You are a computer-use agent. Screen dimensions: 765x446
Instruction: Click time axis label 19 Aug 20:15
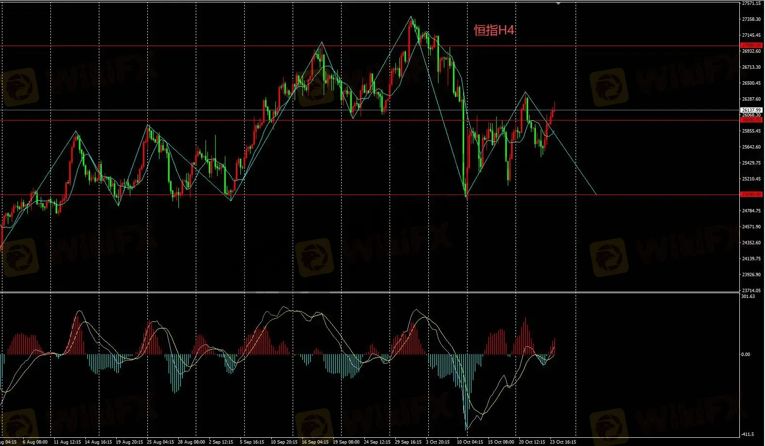tap(129, 442)
